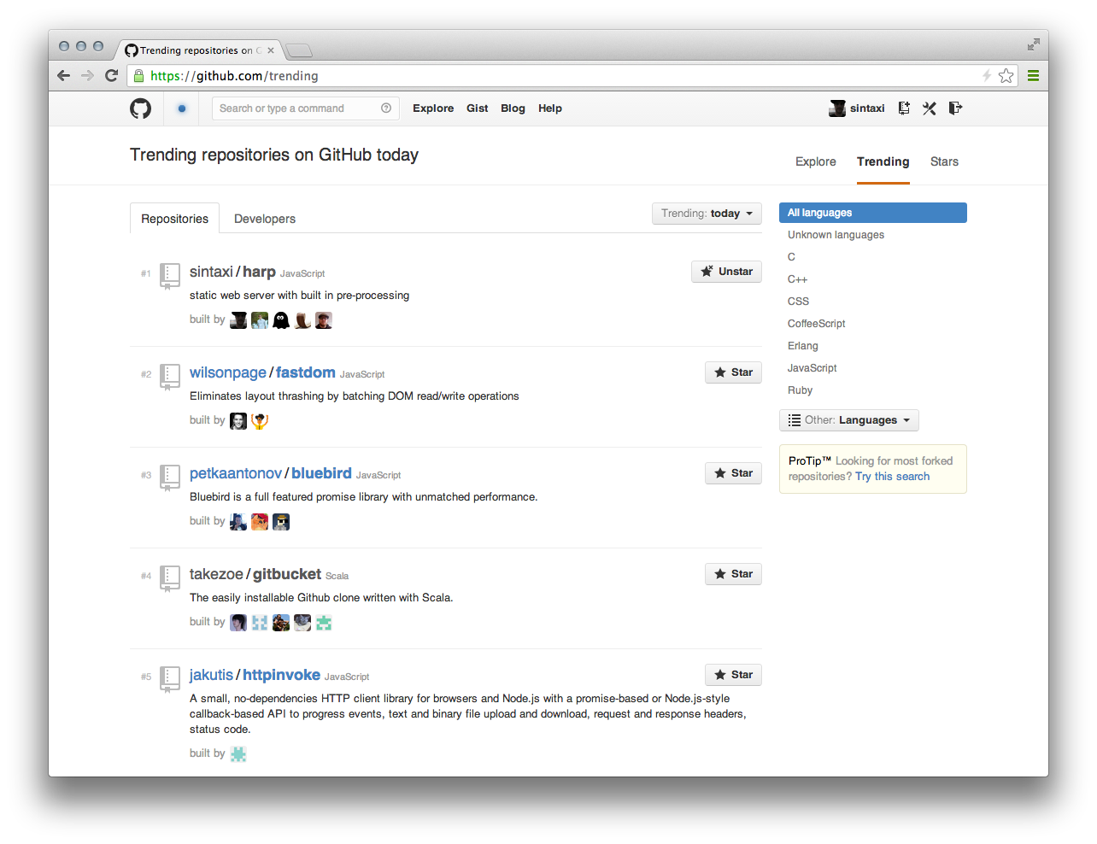
Task: Click the Try this search link
Action: click(x=892, y=477)
